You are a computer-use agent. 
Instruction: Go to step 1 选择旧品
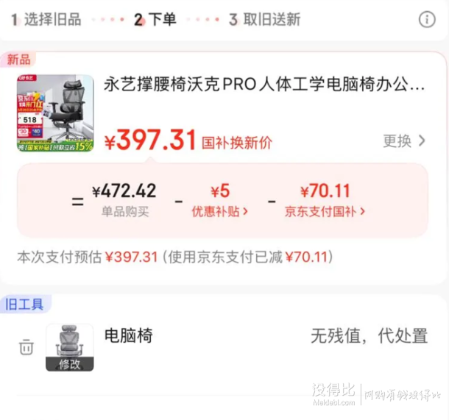[x=46, y=19]
